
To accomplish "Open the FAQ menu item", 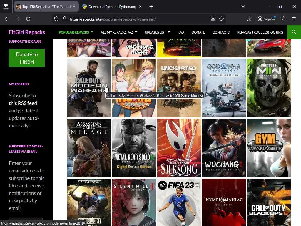I will click(x=181, y=32).
